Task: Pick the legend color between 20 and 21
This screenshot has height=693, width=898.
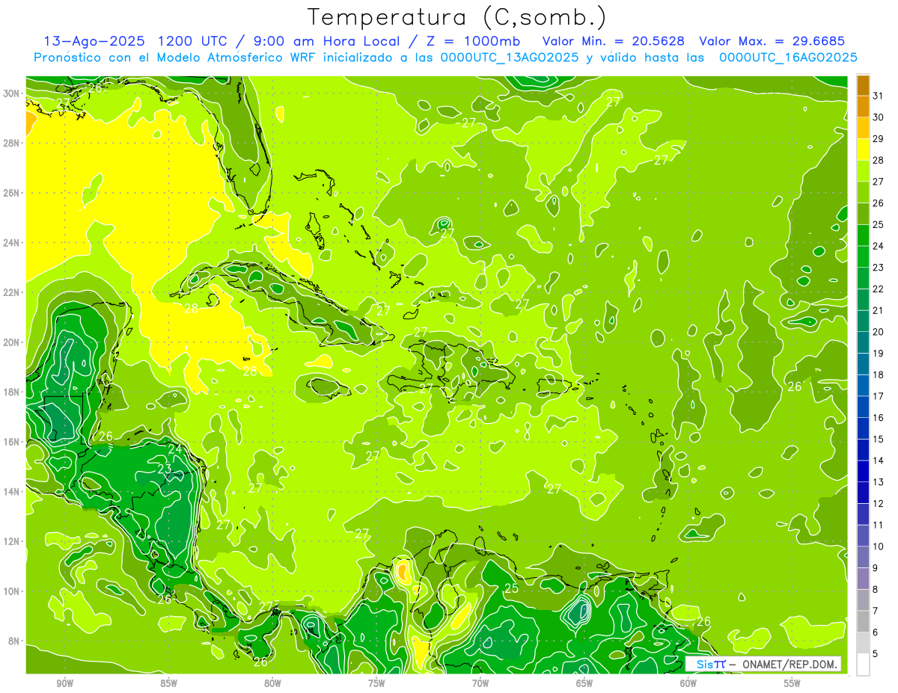Action: click(863, 321)
